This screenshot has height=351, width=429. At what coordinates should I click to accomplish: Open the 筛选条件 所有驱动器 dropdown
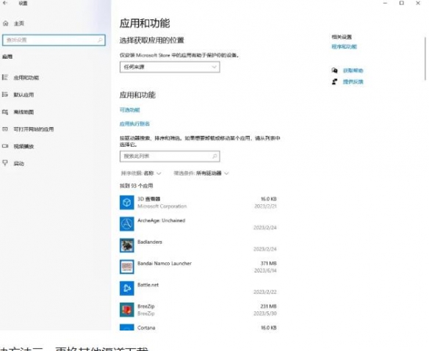(x=201, y=173)
